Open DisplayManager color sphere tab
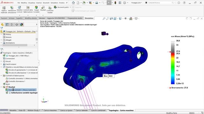Viewport: 204px width, 114px height. tap(22, 25)
